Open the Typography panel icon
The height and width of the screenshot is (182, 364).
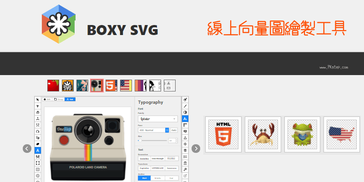[x=185, y=119]
